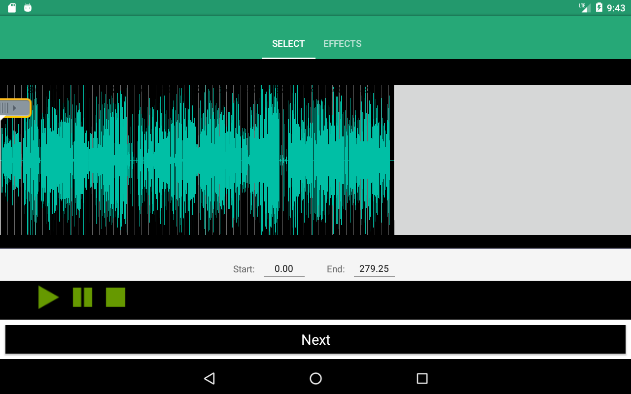Select the SELECT tab
631x394 pixels.
tap(288, 44)
